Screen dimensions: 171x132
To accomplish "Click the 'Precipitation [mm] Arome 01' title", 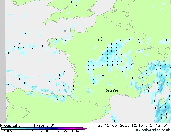I will point(27,126).
